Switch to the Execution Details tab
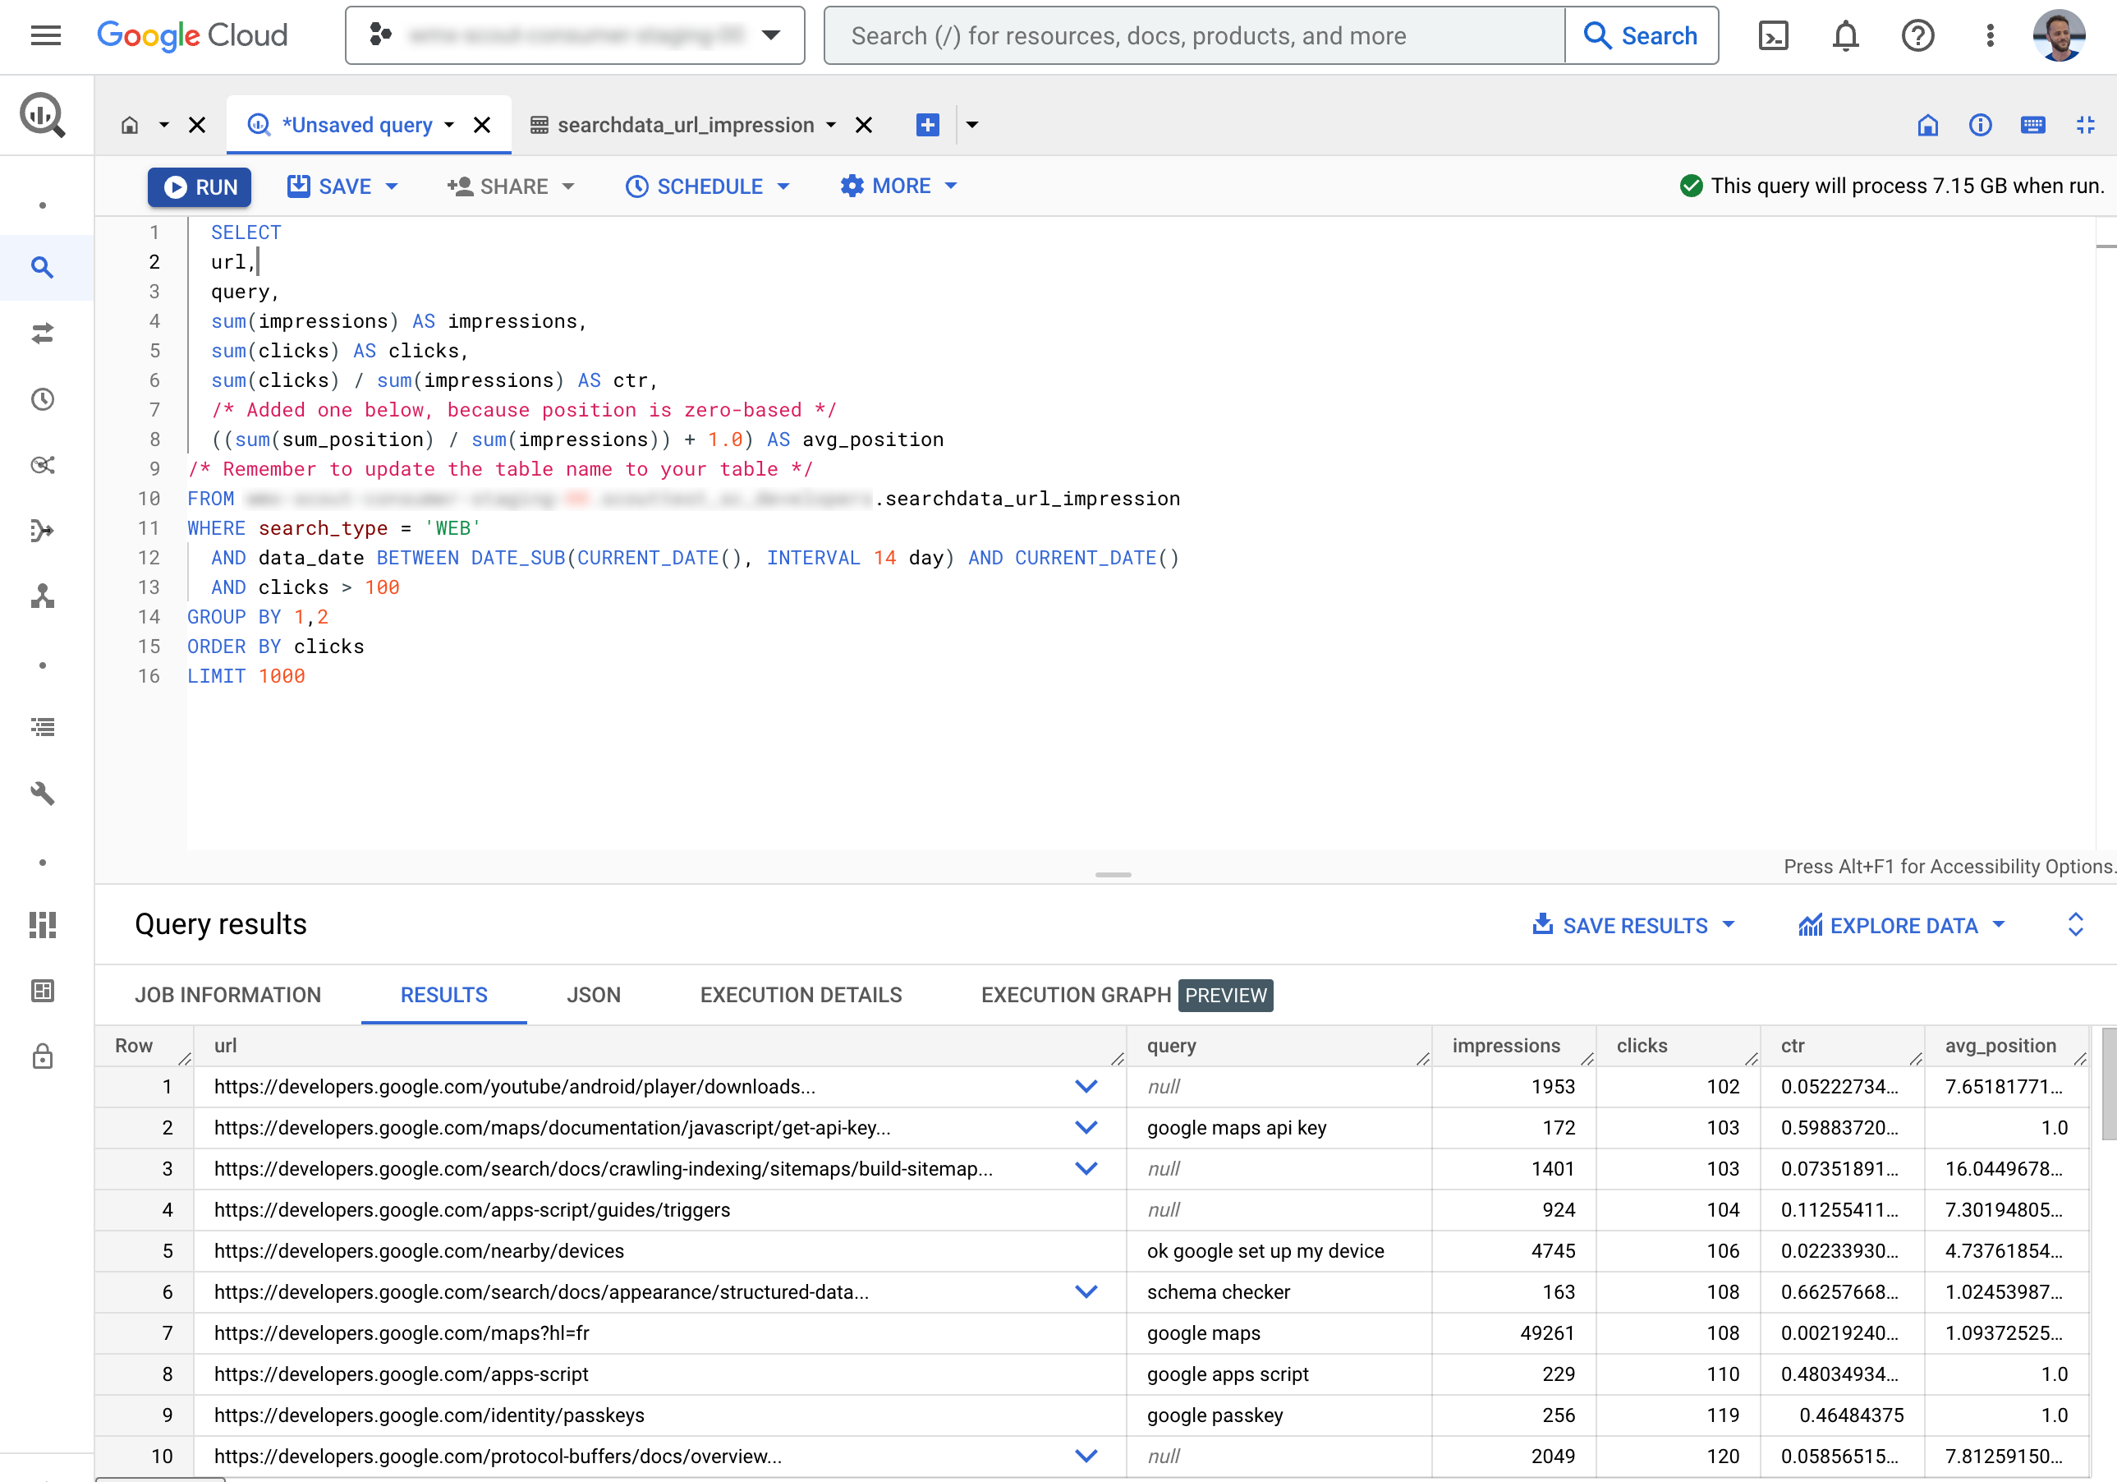Screen dimensions: 2117x1482 (800, 995)
